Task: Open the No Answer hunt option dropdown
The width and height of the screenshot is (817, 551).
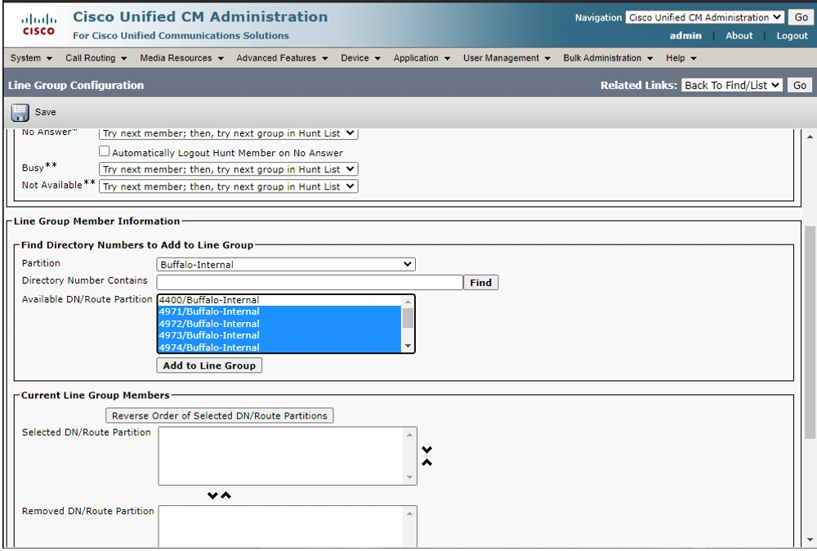Action: [228, 133]
